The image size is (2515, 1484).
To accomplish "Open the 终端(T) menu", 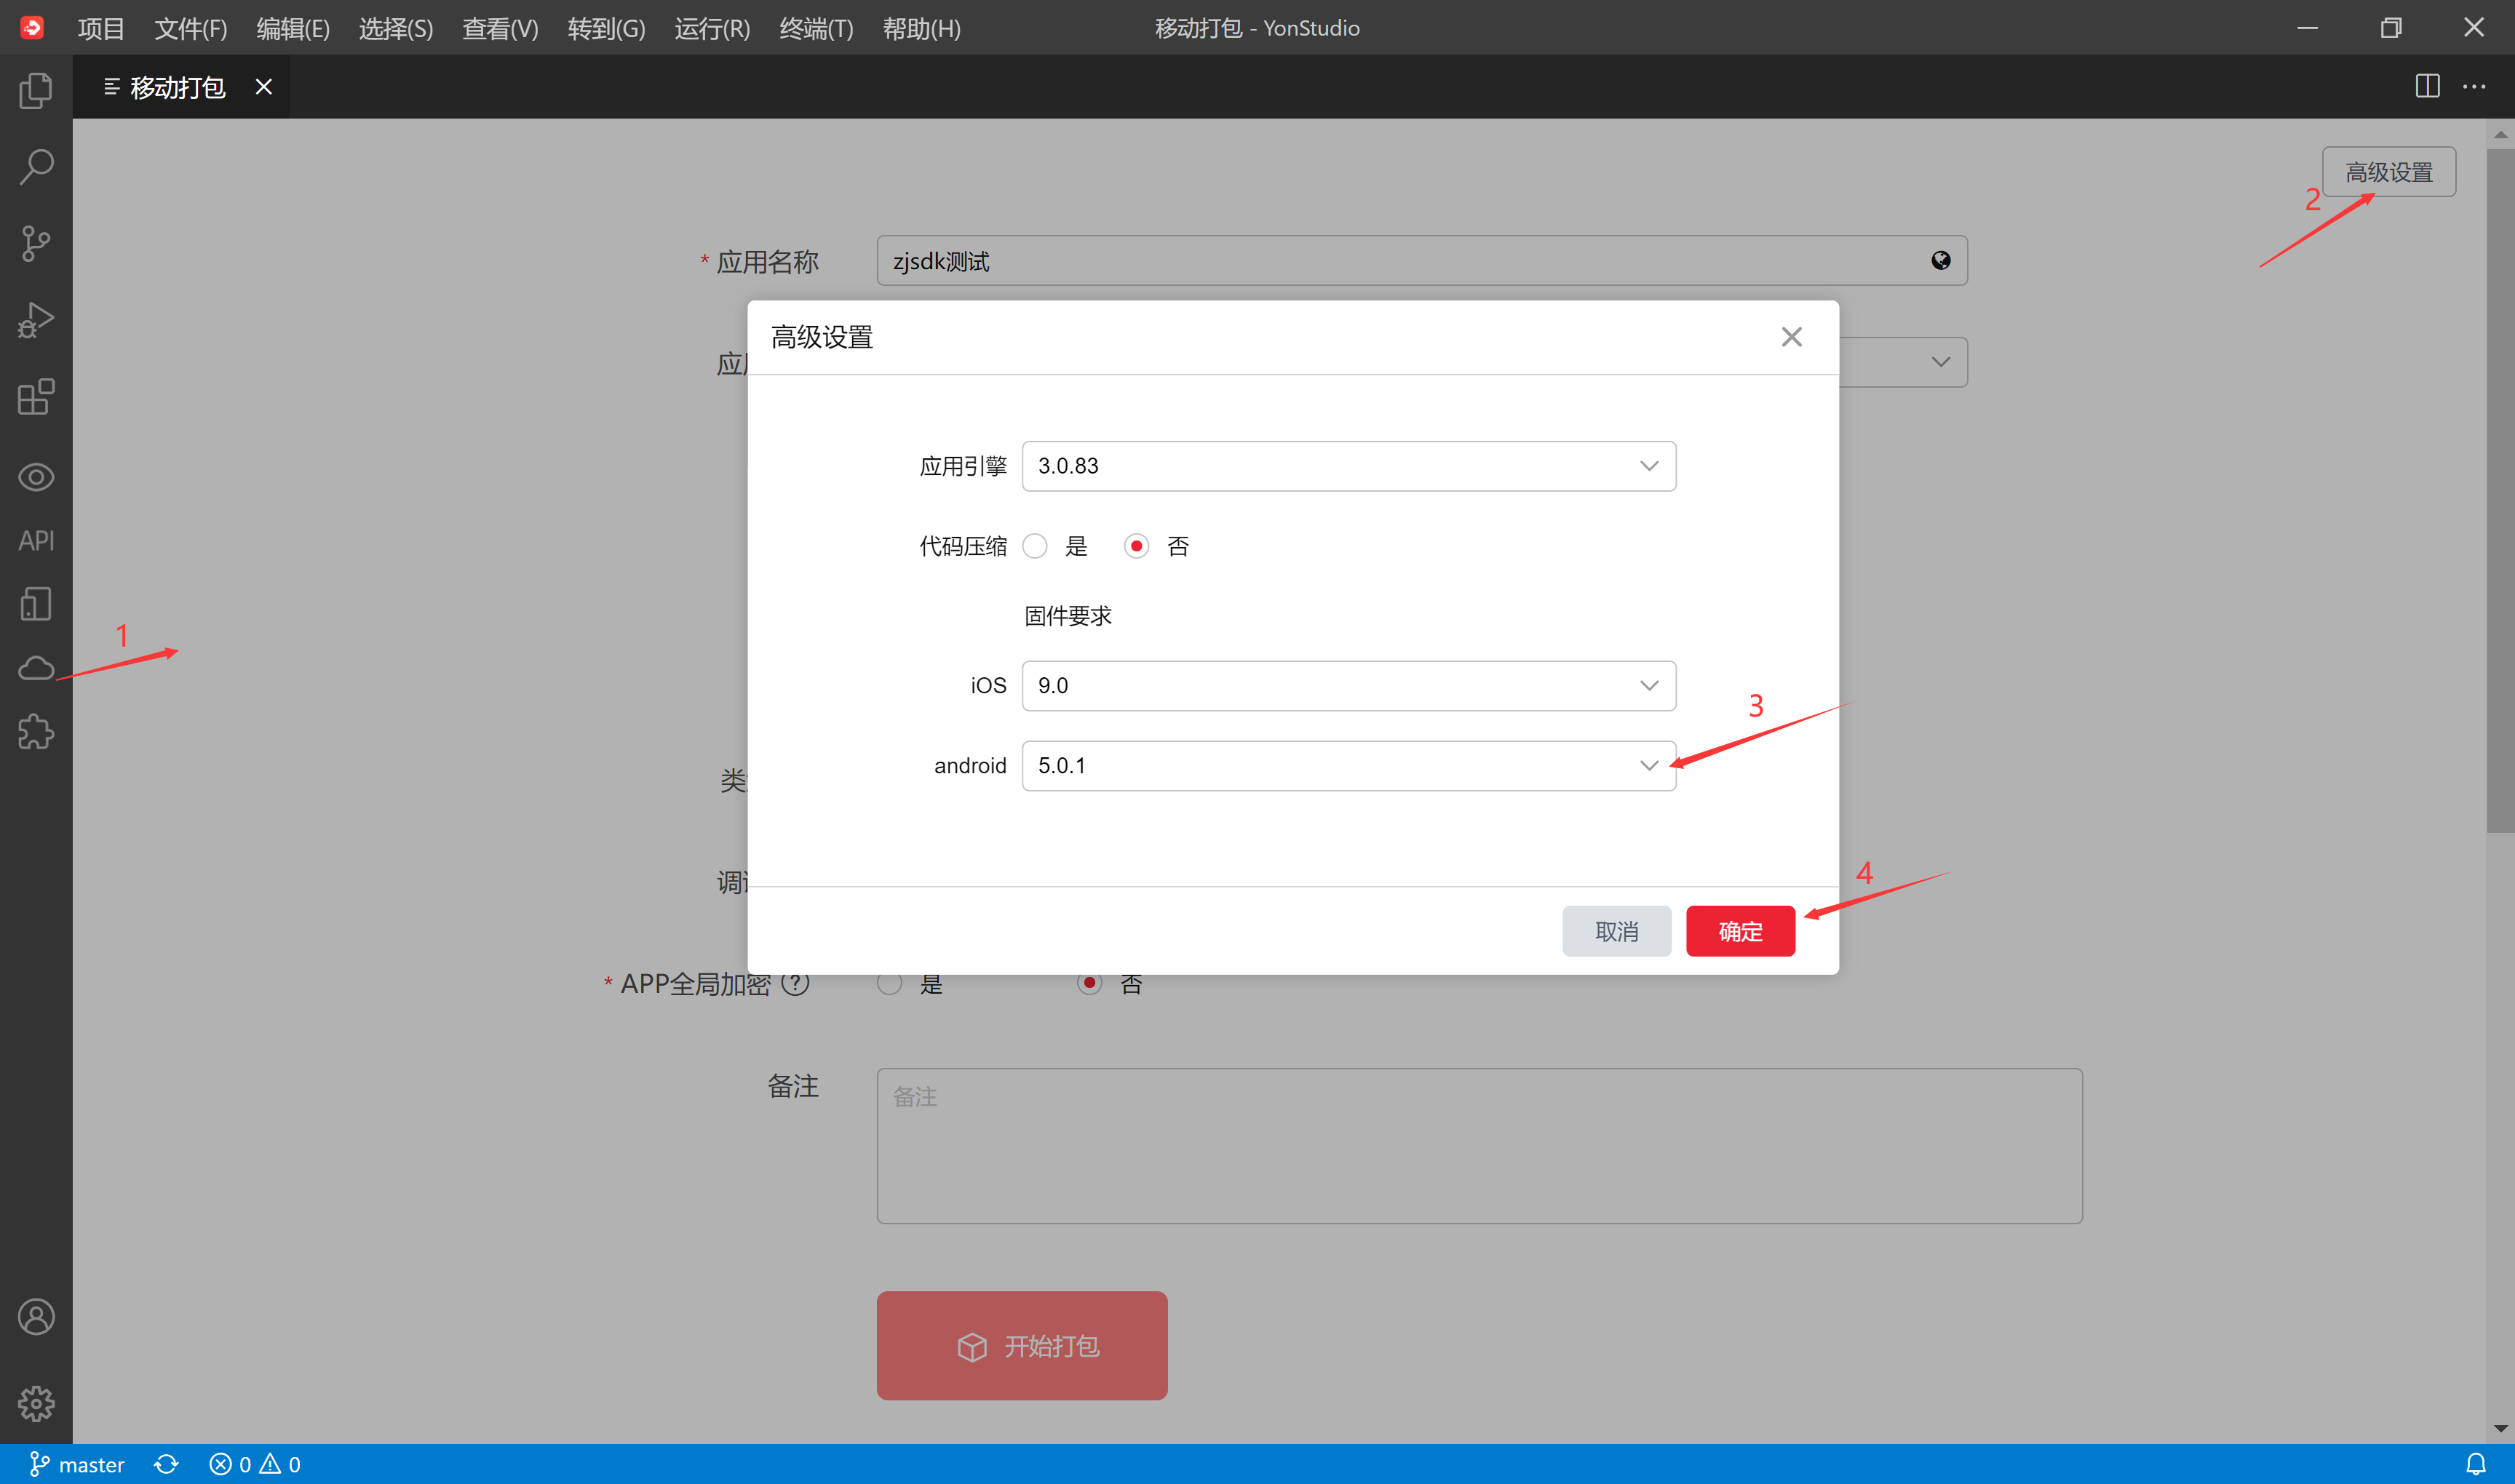I will coord(817,28).
